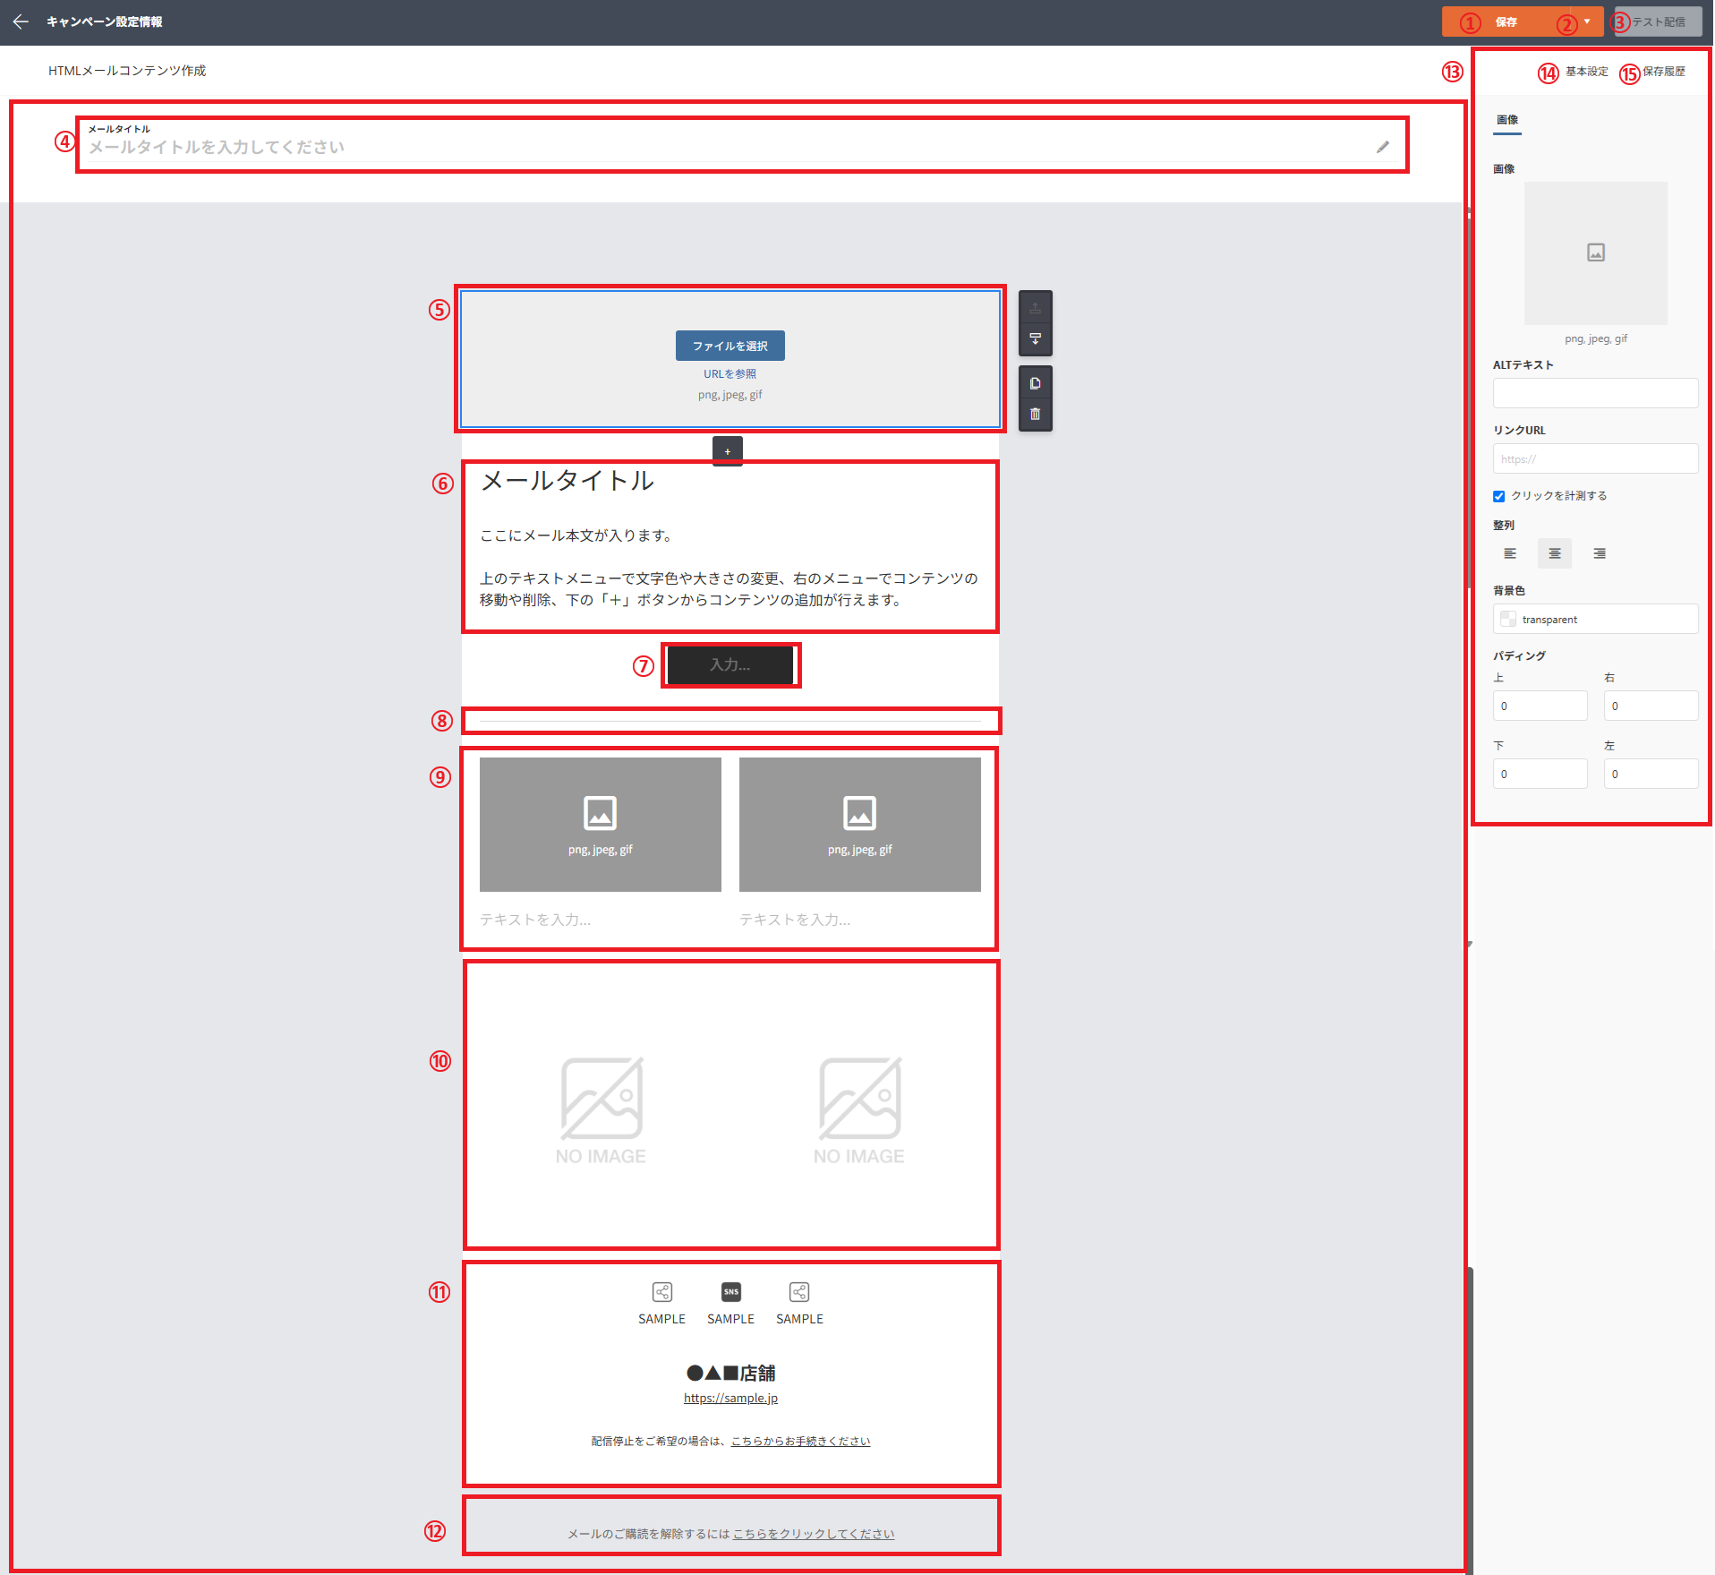Image resolution: width=1715 pixels, height=1575 pixels.
Task: Move the block up with the up-arrow icon
Action: (1036, 308)
